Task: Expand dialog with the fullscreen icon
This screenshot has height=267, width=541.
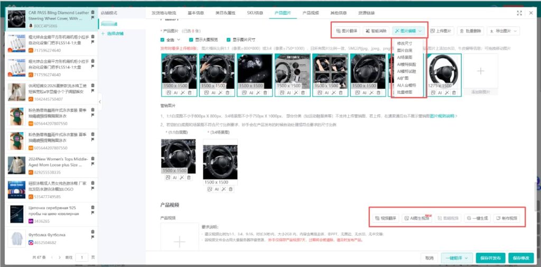Action: tap(520, 13)
